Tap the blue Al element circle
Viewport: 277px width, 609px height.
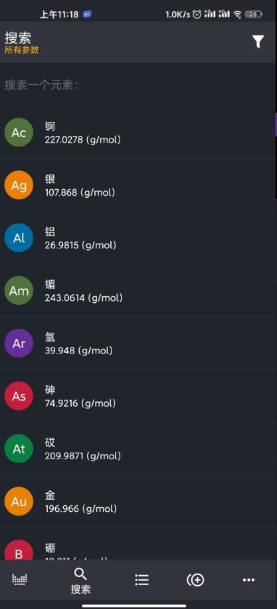click(x=19, y=238)
